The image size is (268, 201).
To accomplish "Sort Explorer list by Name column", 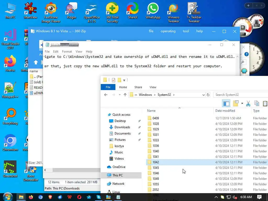I will pos(180,111).
